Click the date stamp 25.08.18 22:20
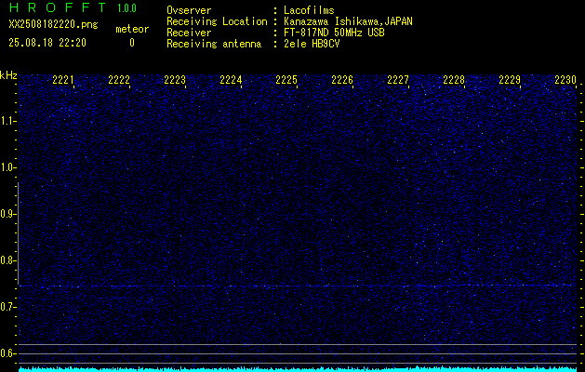585x372 pixels. point(47,43)
